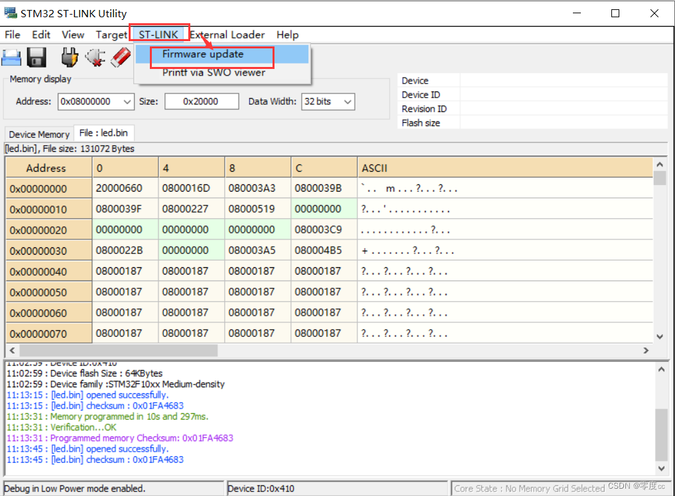Viewport: 675px width, 496px height.
Task: Switch to the Device Memory tab
Action: 38,134
